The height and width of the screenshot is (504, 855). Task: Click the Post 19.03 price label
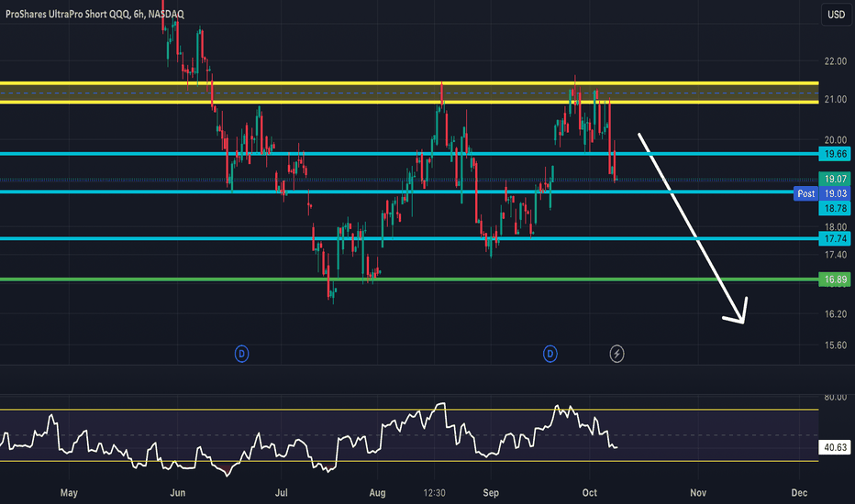[x=822, y=193]
